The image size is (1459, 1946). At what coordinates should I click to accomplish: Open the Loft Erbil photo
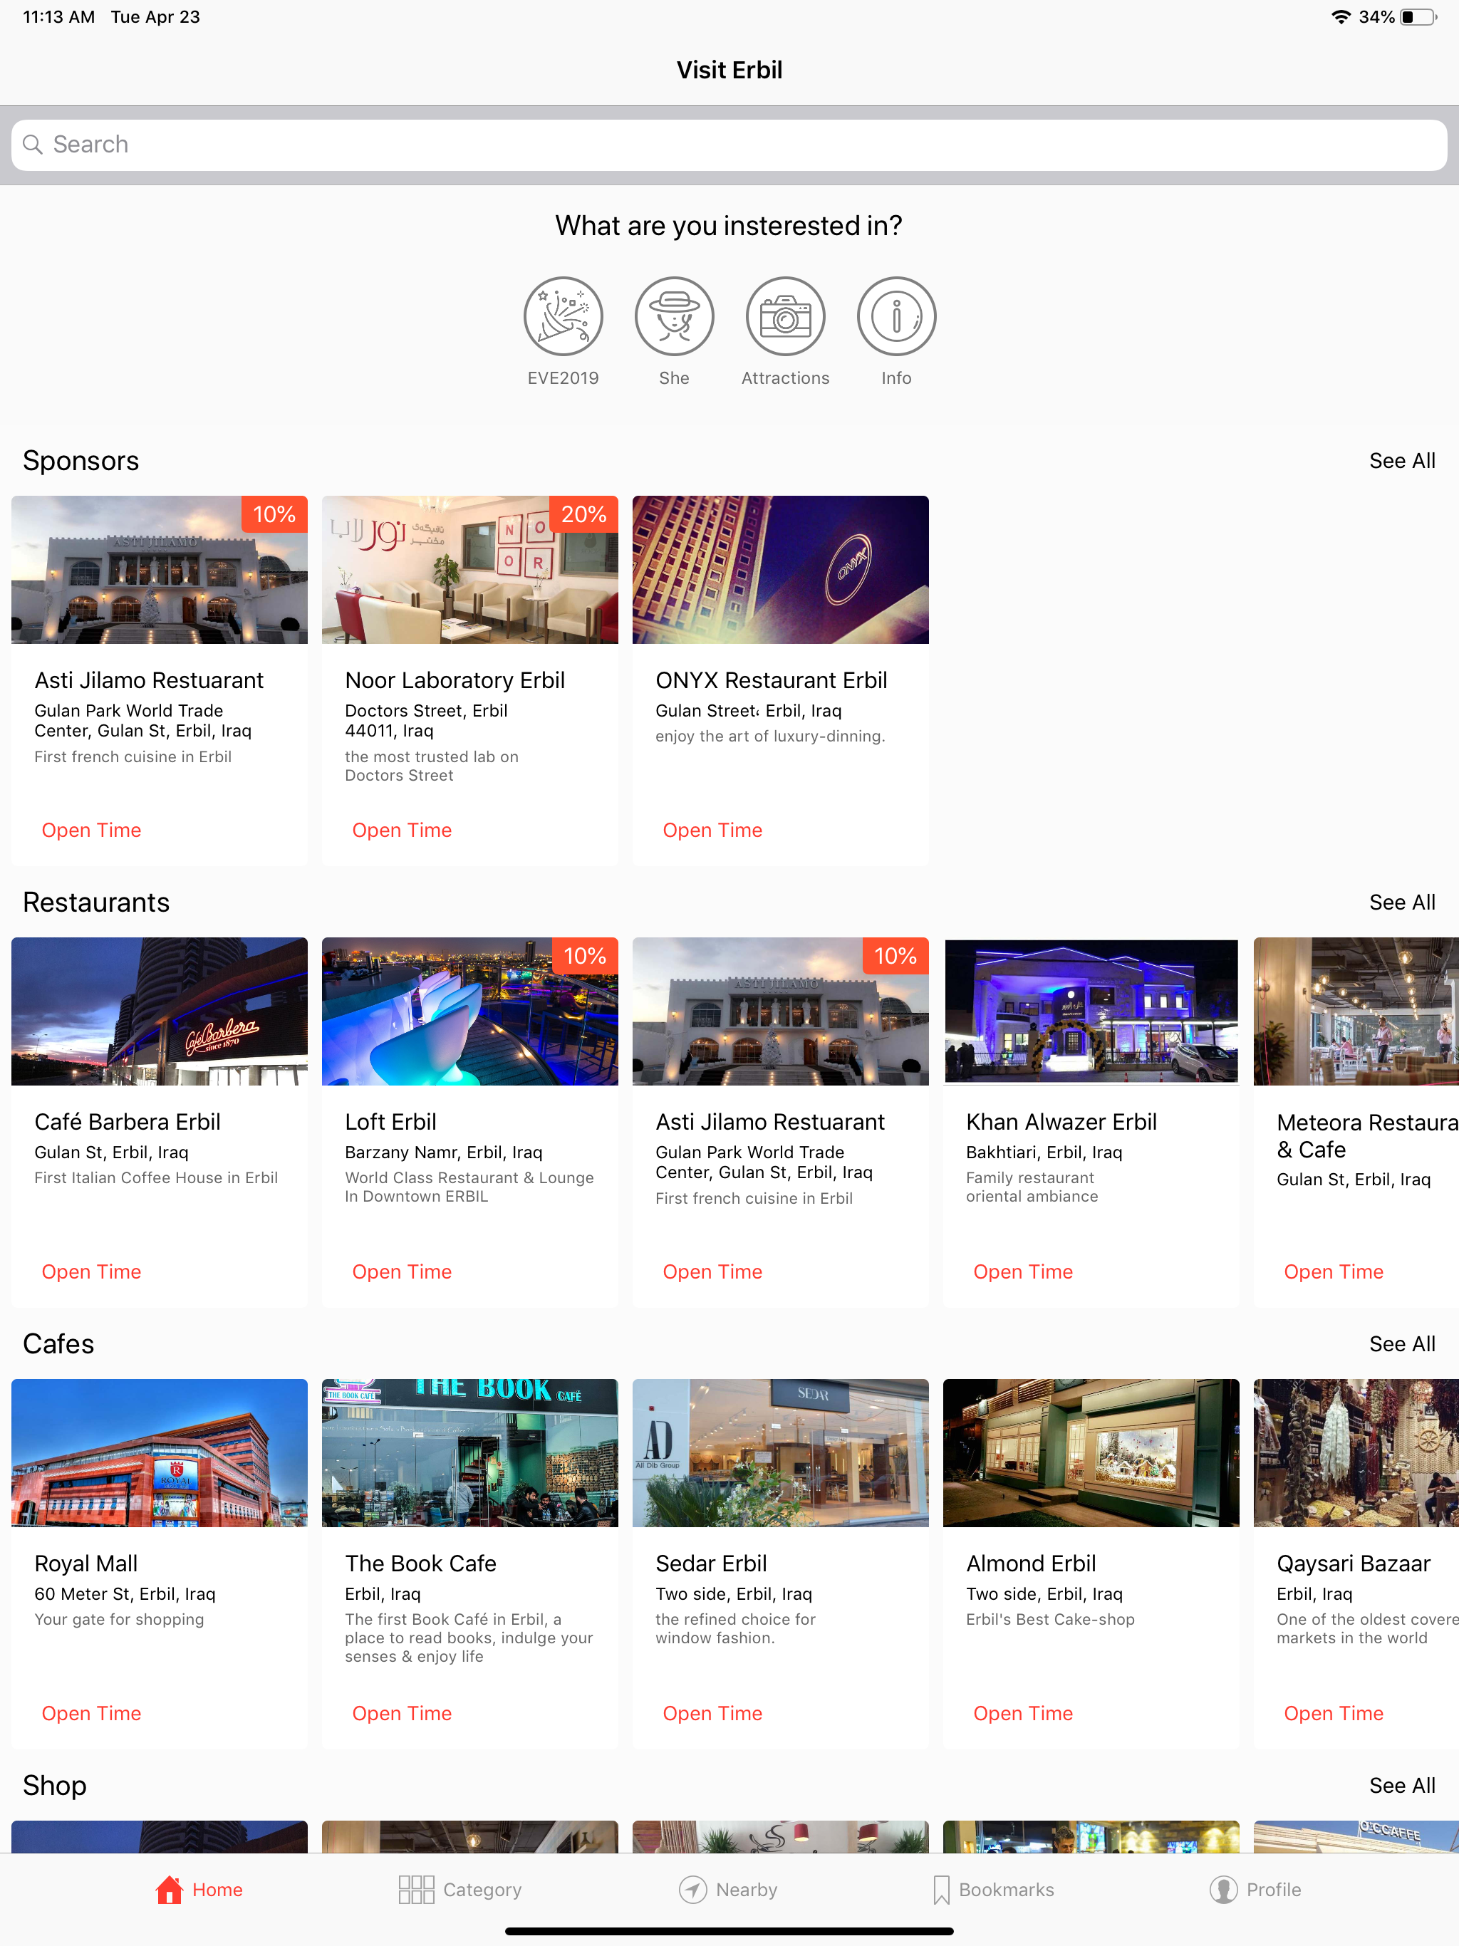tap(470, 1011)
